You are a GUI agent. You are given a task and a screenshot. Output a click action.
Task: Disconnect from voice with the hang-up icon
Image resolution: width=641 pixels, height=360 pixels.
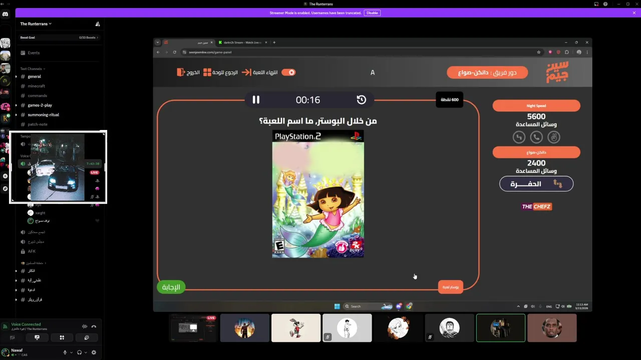(94, 326)
